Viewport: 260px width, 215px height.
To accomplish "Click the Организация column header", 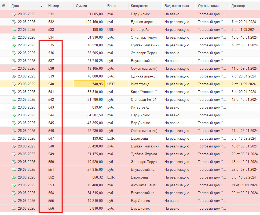I will pos(208,6).
